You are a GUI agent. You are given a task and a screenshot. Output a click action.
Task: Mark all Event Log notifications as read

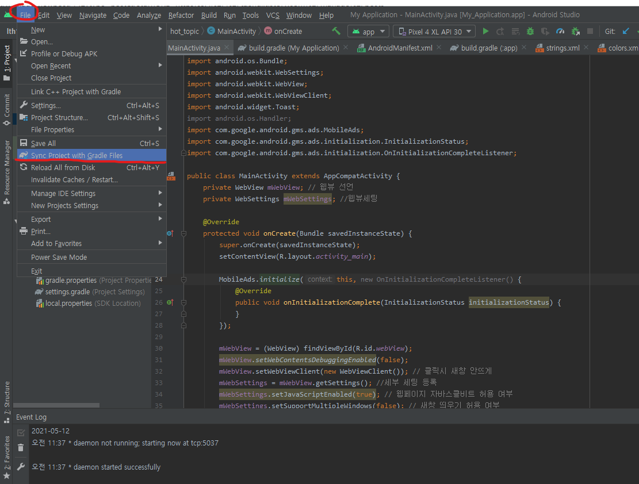pos(21,432)
